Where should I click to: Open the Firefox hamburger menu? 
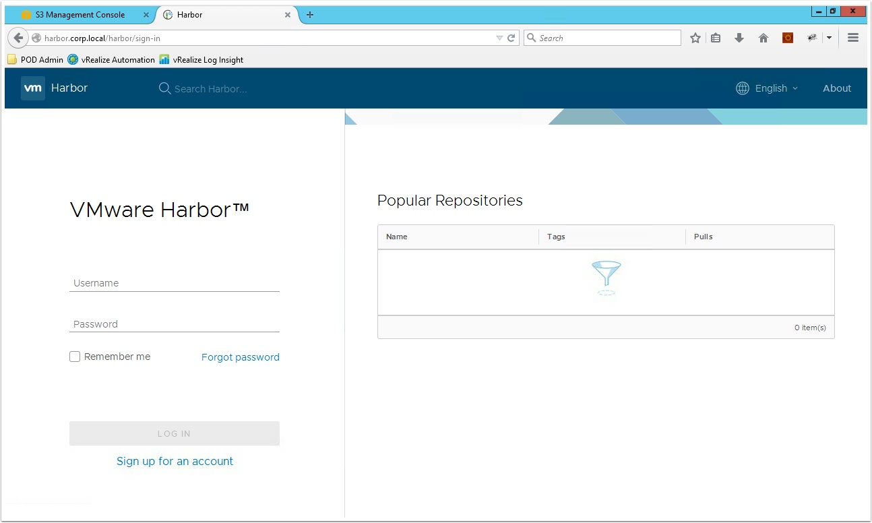(x=853, y=38)
